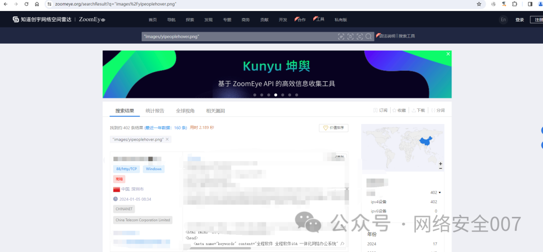Click the Windows tag
Image resolution: width=543 pixels, height=252 pixels.
pyautogui.click(x=154, y=169)
